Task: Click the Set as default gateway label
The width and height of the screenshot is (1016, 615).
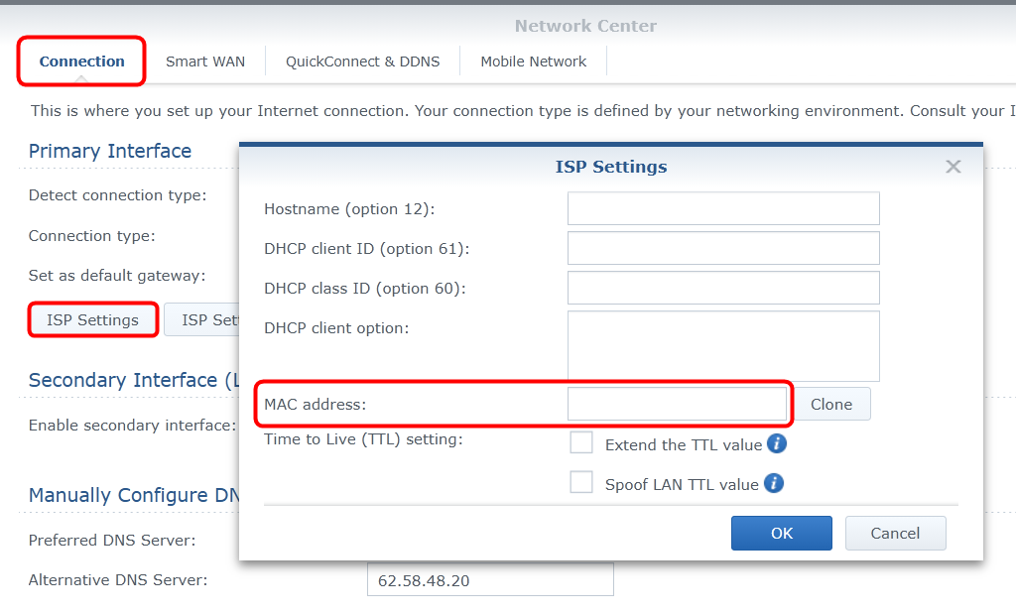Action: (x=117, y=276)
